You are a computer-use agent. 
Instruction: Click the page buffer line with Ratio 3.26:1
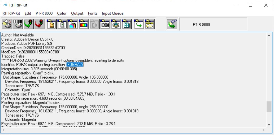coord(58,124)
